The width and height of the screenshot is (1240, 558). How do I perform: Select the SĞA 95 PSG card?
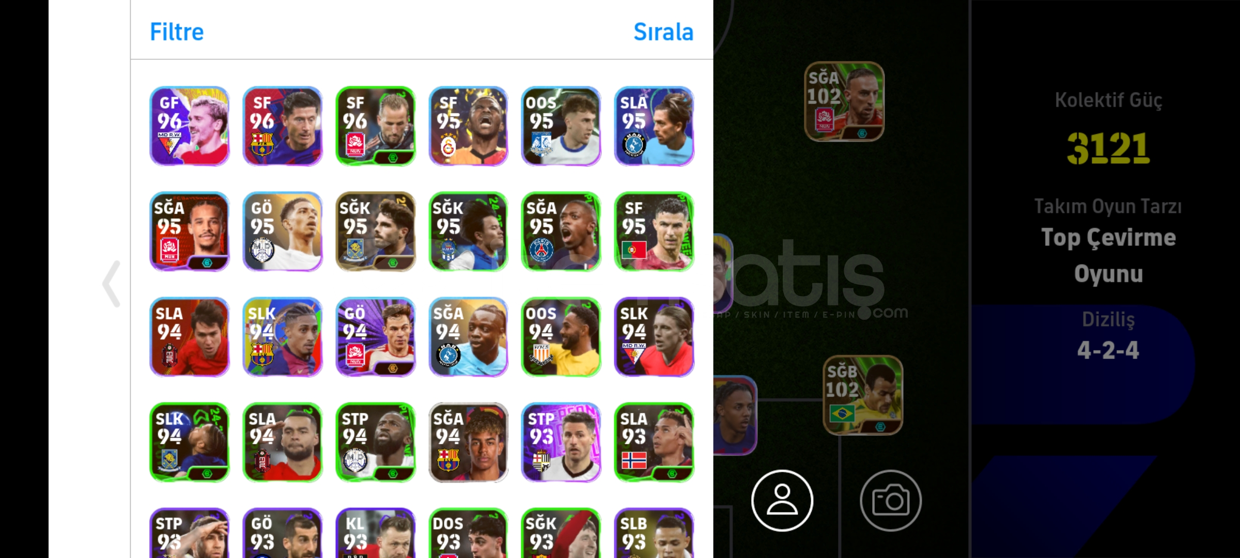tap(561, 231)
